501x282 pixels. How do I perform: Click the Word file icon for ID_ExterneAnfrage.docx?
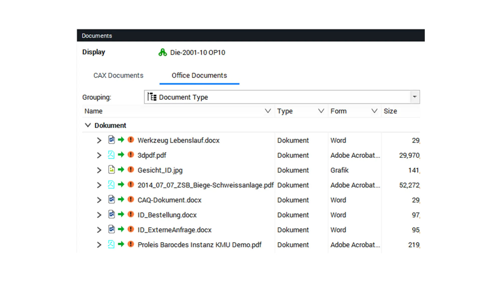click(111, 229)
